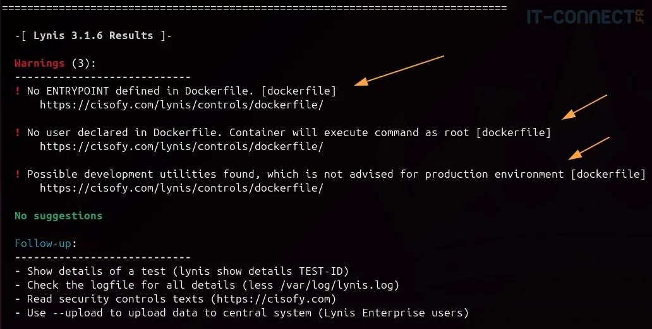This screenshot has width=652, height=329.
Task: Open the cisofy link under the ENTRYPOINT warning
Action: coord(181,105)
